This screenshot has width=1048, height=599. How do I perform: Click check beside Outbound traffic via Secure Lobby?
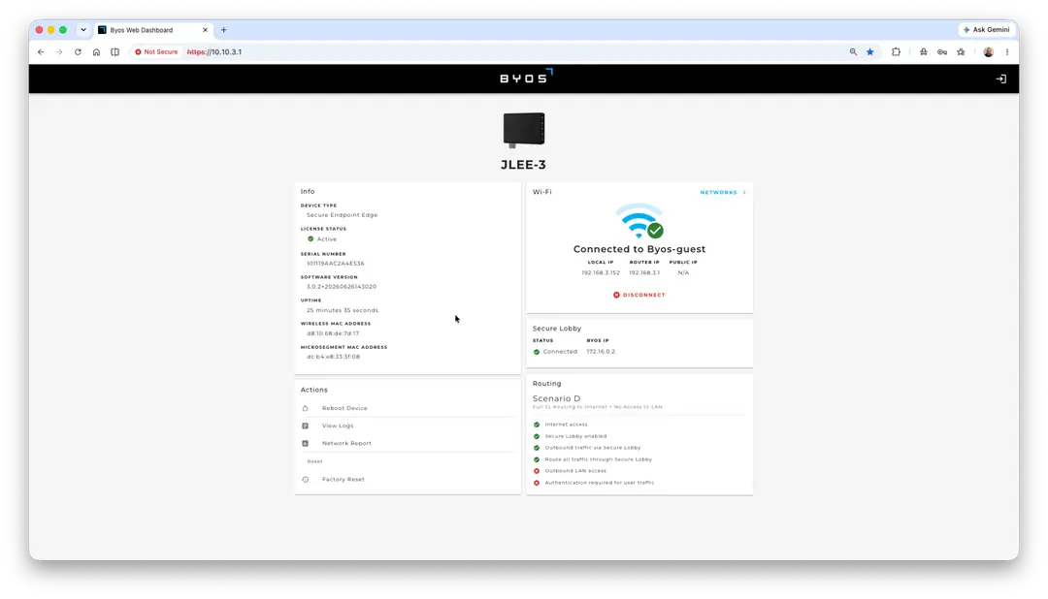536,448
